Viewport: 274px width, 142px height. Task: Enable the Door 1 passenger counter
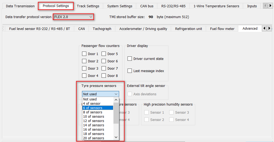pyautogui.click(x=84, y=54)
